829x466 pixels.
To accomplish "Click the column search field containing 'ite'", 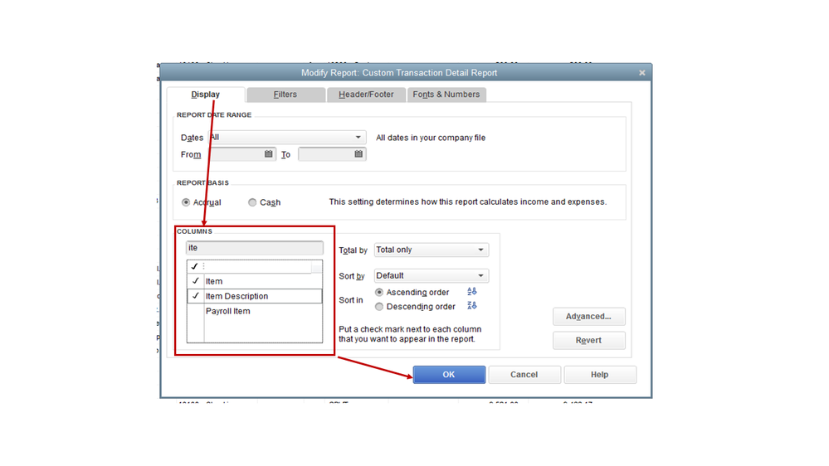I will pyautogui.click(x=254, y=248).
